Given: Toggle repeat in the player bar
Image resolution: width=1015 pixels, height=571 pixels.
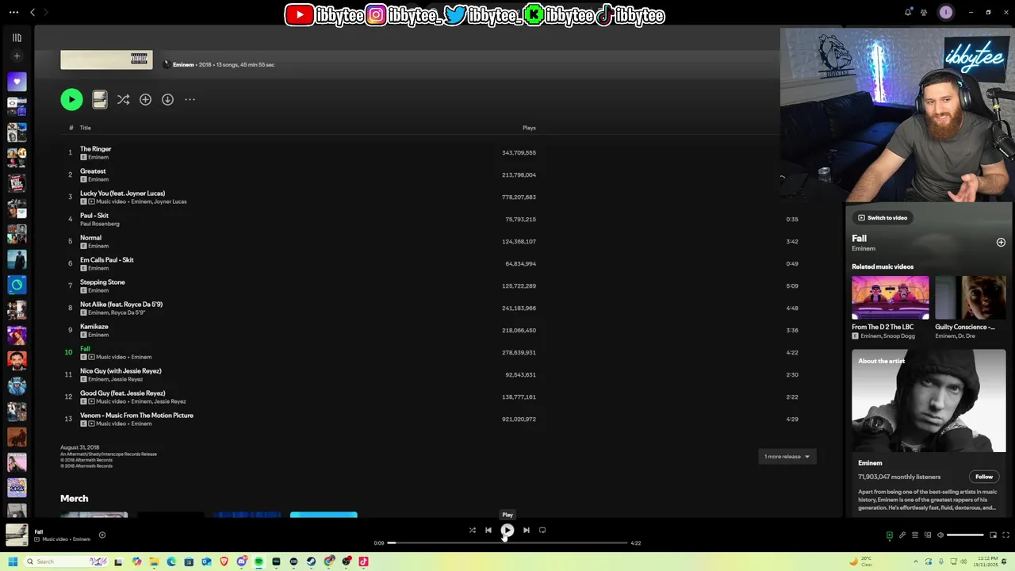Looking at the screenshot, I should point(542,531).
